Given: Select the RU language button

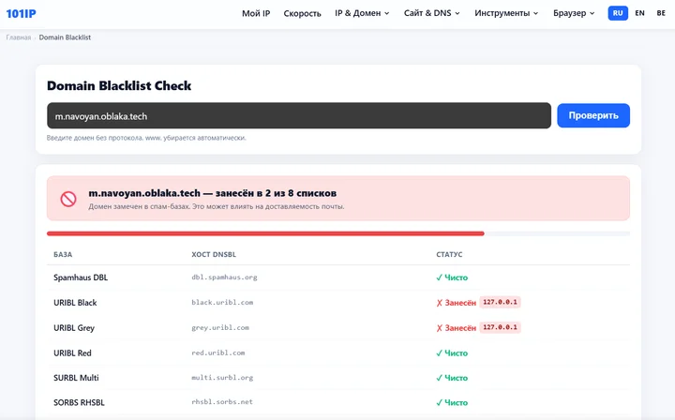Looking at the screenshot, I should 618,13.
